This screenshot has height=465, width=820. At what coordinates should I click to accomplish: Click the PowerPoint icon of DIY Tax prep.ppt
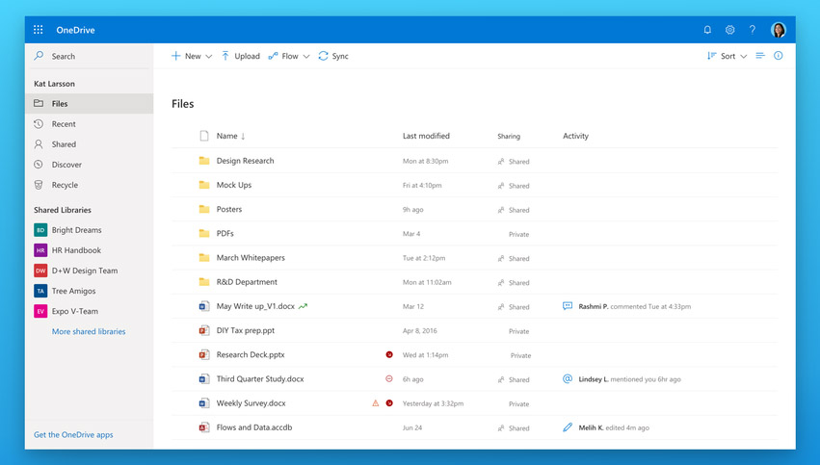click(204, 330)
